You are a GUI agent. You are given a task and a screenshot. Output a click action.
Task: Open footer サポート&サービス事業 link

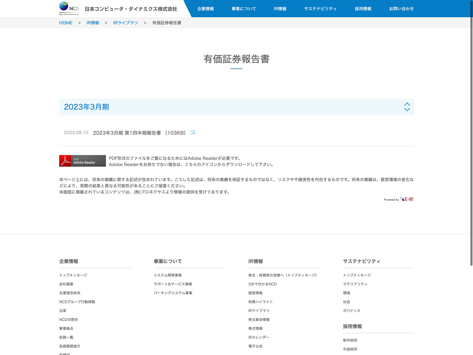click(x=173, y=284)
